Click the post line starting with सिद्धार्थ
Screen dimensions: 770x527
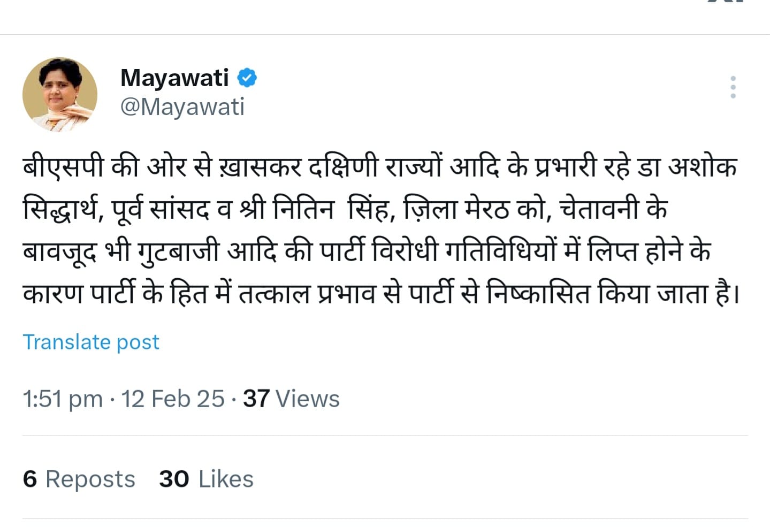(x=345, y=209)
